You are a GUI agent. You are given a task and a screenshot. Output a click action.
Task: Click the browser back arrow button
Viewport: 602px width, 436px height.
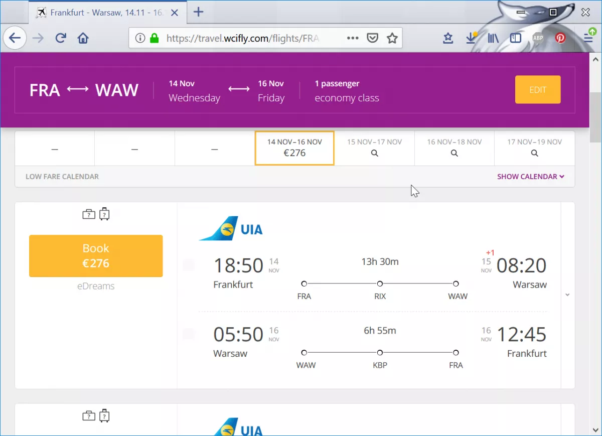tap(15, 38)
